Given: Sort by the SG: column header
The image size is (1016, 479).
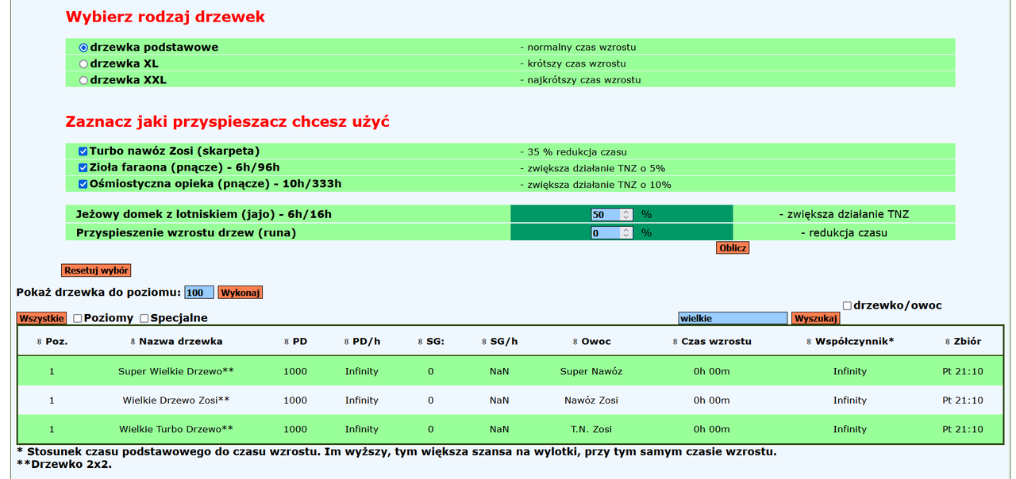Looking at the screenshot, I should (431, 341).
